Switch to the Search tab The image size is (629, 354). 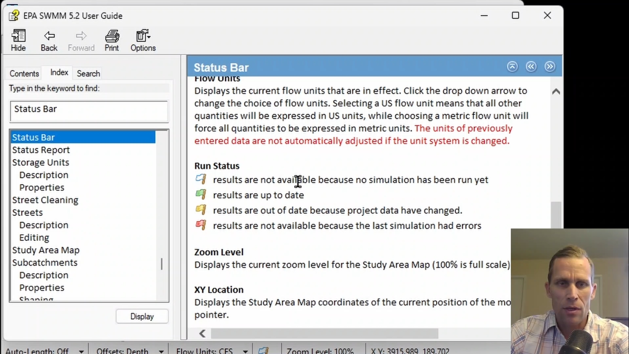point(89,73)
